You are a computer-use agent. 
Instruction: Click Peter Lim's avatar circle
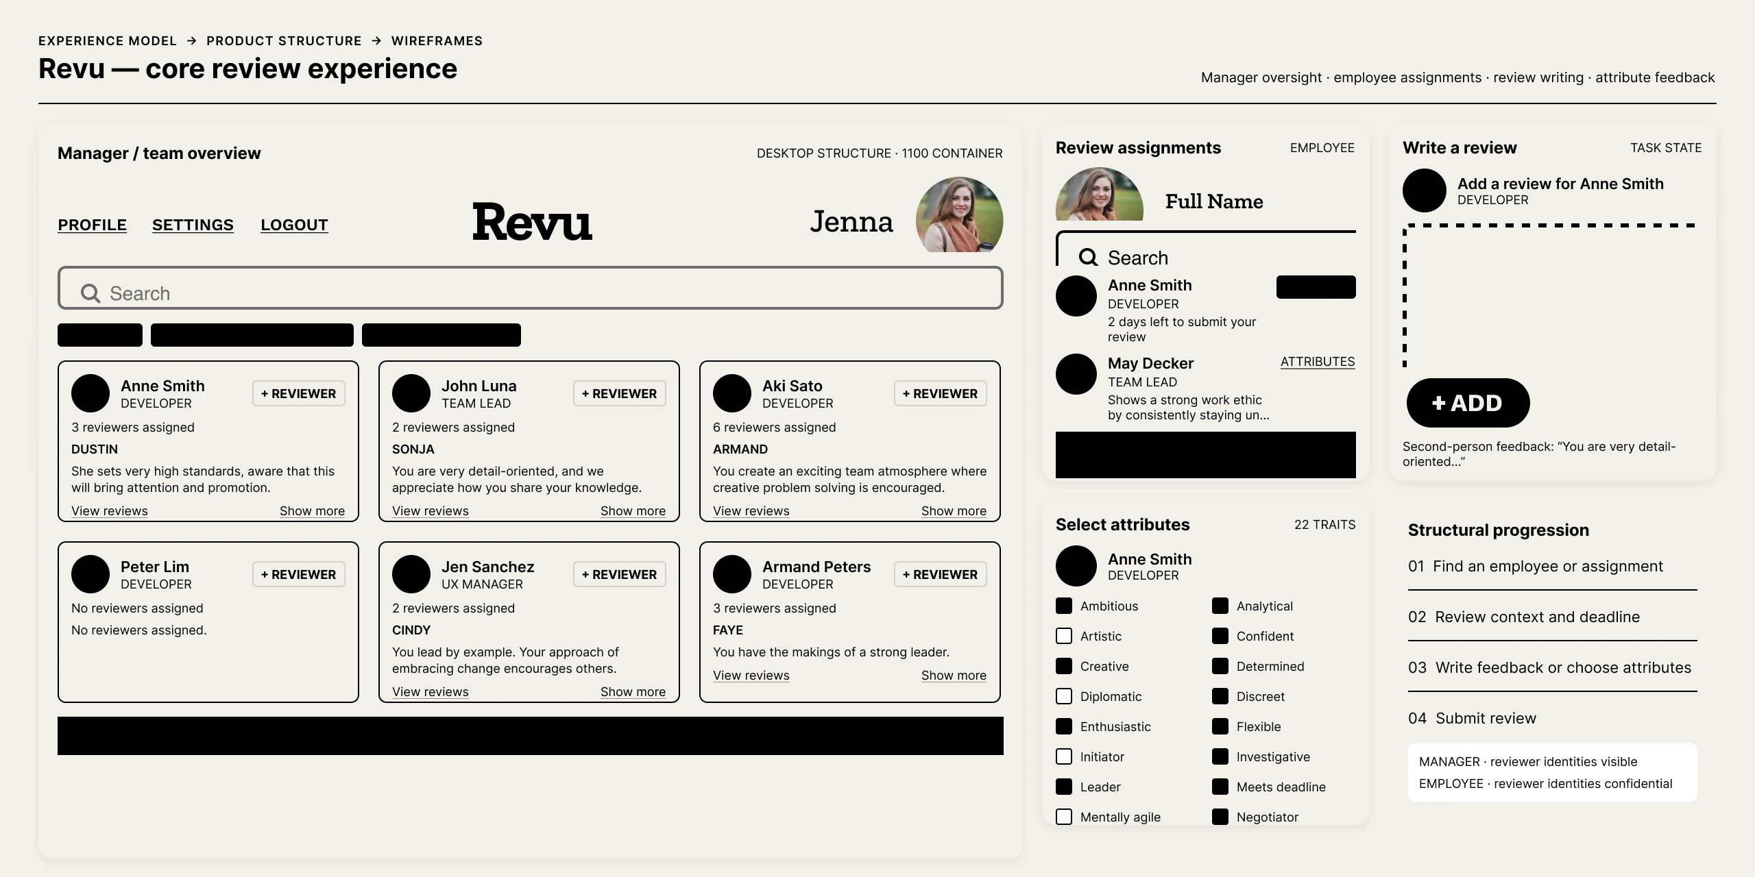point(90,574)
